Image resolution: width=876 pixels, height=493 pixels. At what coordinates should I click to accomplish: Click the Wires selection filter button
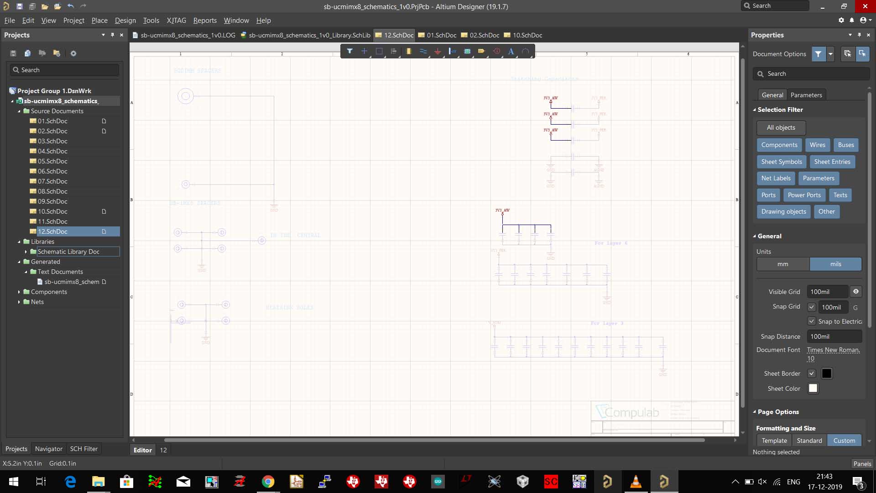click(x=817, y=145)
